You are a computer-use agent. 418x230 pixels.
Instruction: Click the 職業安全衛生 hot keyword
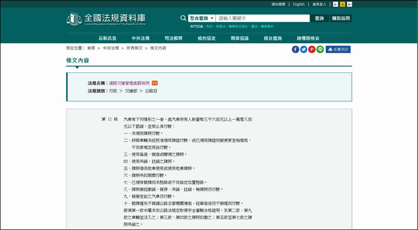pos(238,27)
